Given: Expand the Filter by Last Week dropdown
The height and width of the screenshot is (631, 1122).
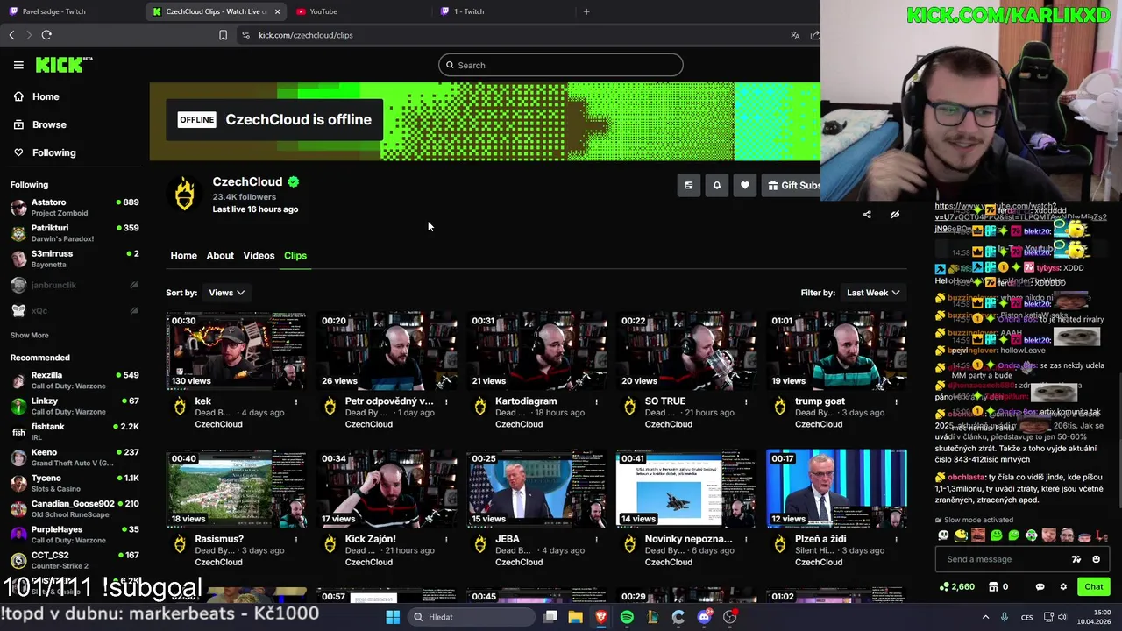Looking at the screenshot, I should 873,293.
